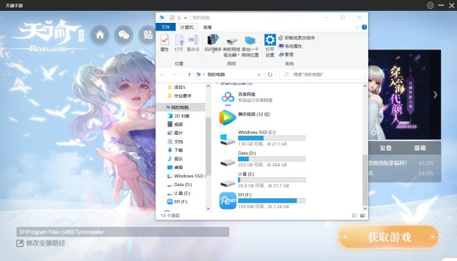The image size is (457, 261).
Task: Click the Properties (属性) ribbon icon
Action: click(x=164, y=43)
